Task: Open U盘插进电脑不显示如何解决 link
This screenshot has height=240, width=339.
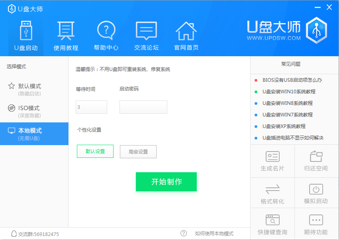Action: tap(293, 138)
